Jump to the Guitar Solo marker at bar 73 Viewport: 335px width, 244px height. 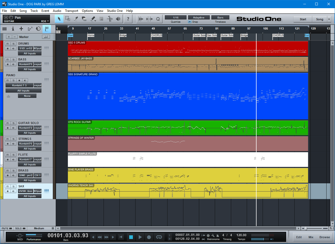click(199, 35)
